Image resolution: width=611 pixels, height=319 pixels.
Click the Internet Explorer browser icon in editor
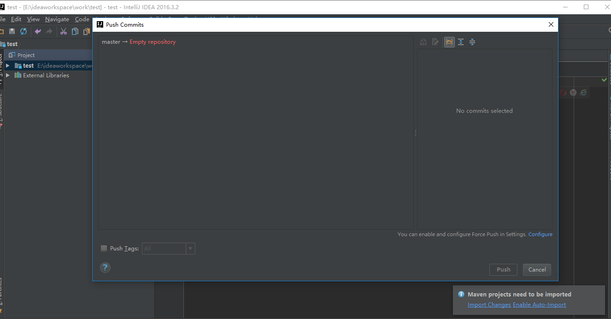(x=583, y=93)
